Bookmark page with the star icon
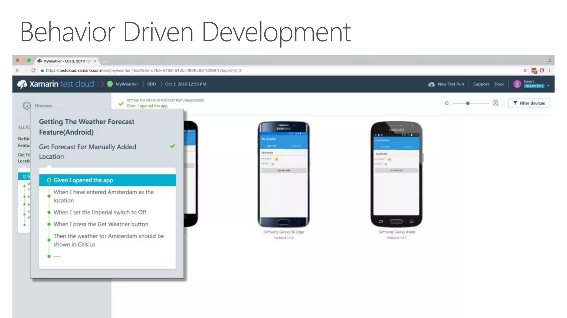 coord(525,70)
